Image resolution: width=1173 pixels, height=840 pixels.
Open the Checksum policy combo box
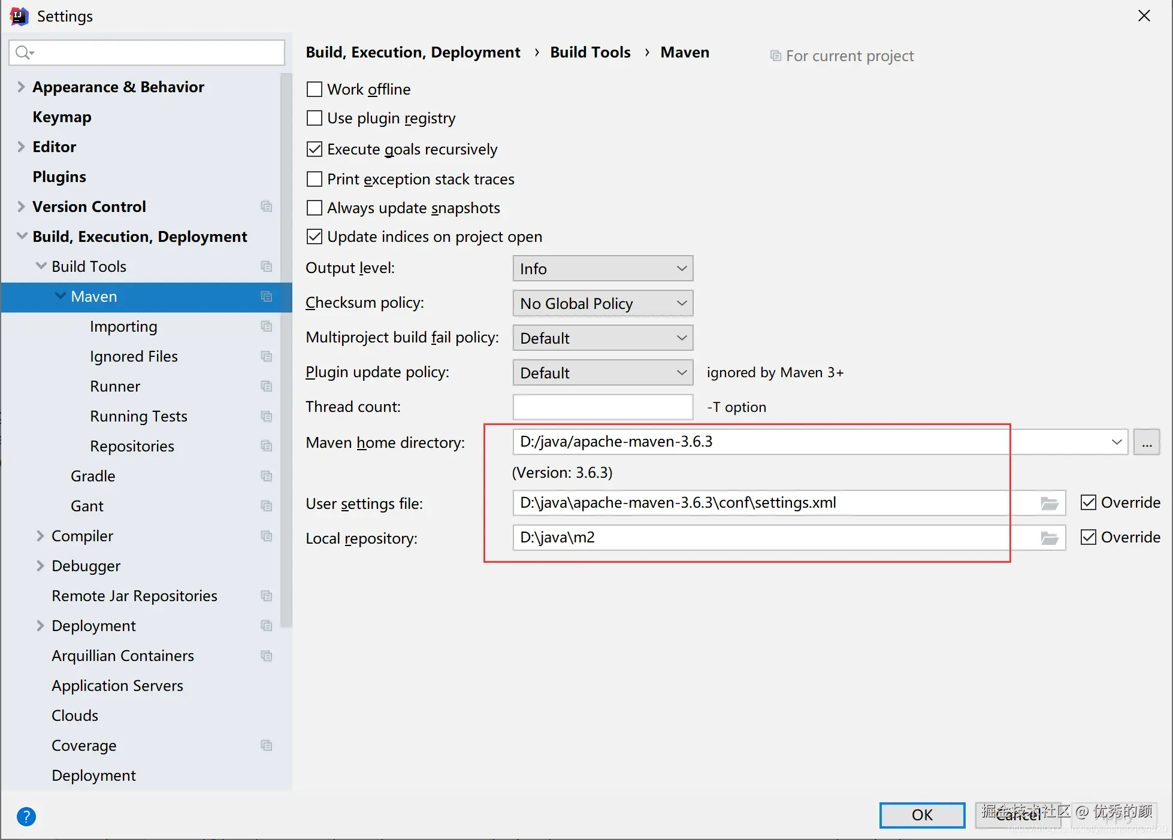coord(603,304)
